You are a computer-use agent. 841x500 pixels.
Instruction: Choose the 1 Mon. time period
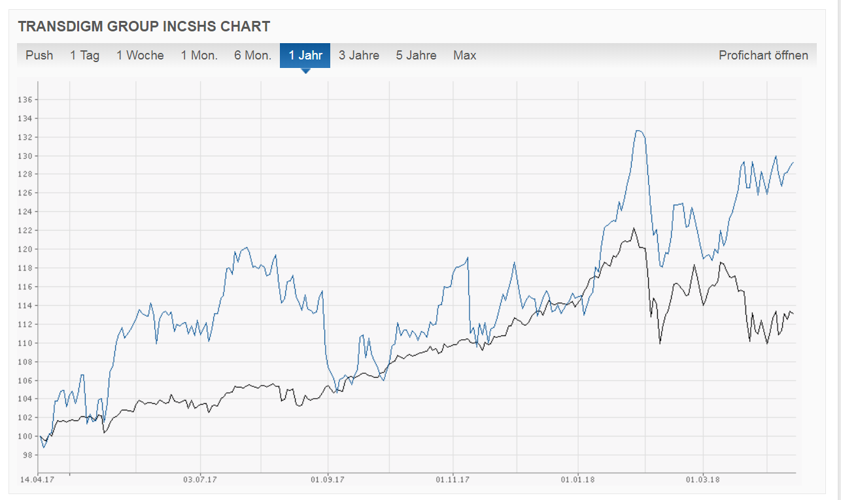199,56
